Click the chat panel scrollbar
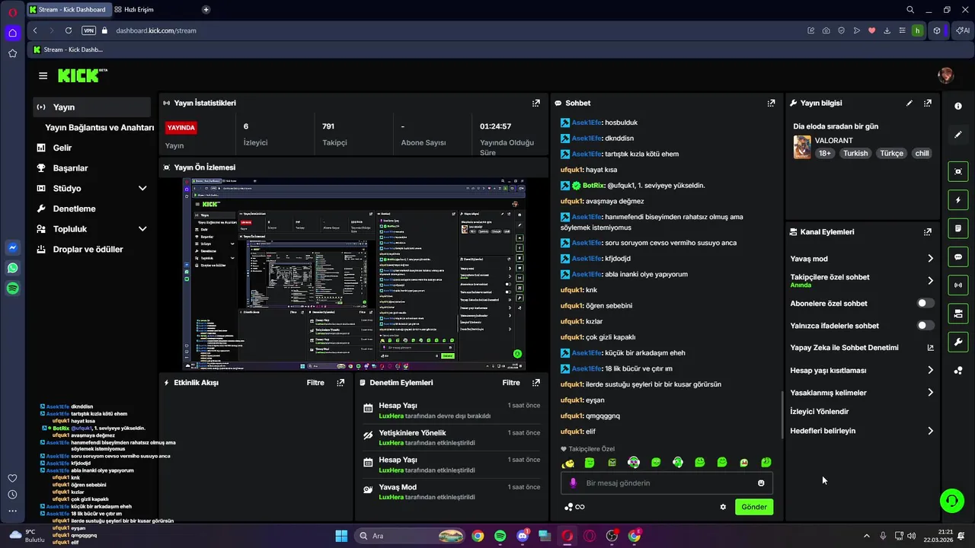The width and height of the screenshot is (975, 548). [782, 415]
